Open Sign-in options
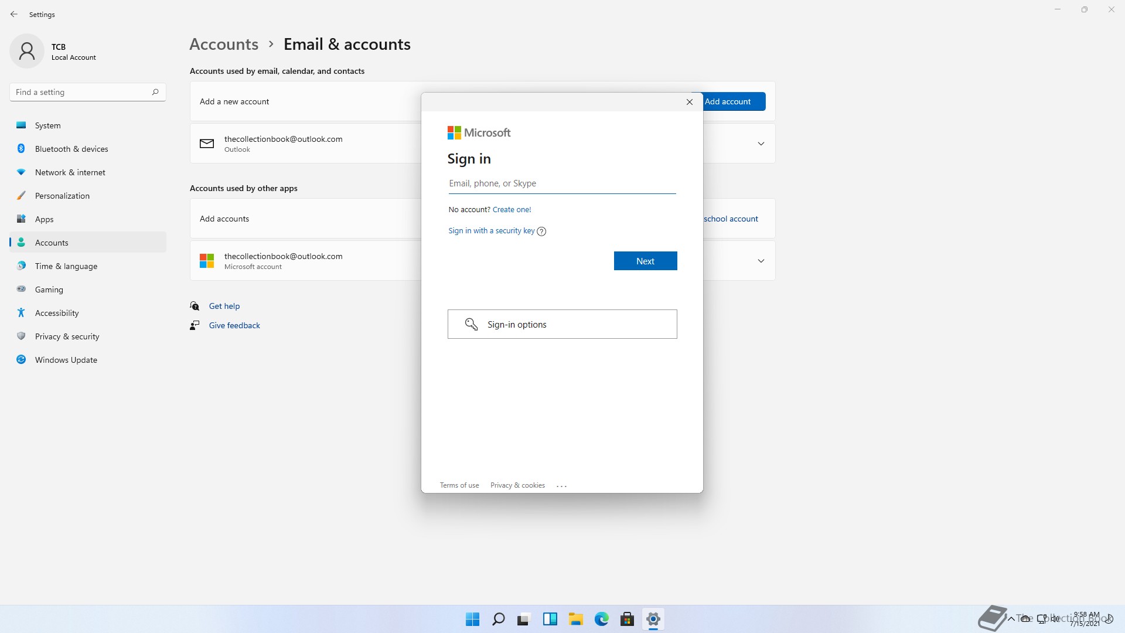1125x633 pixels. click(562, 324)
